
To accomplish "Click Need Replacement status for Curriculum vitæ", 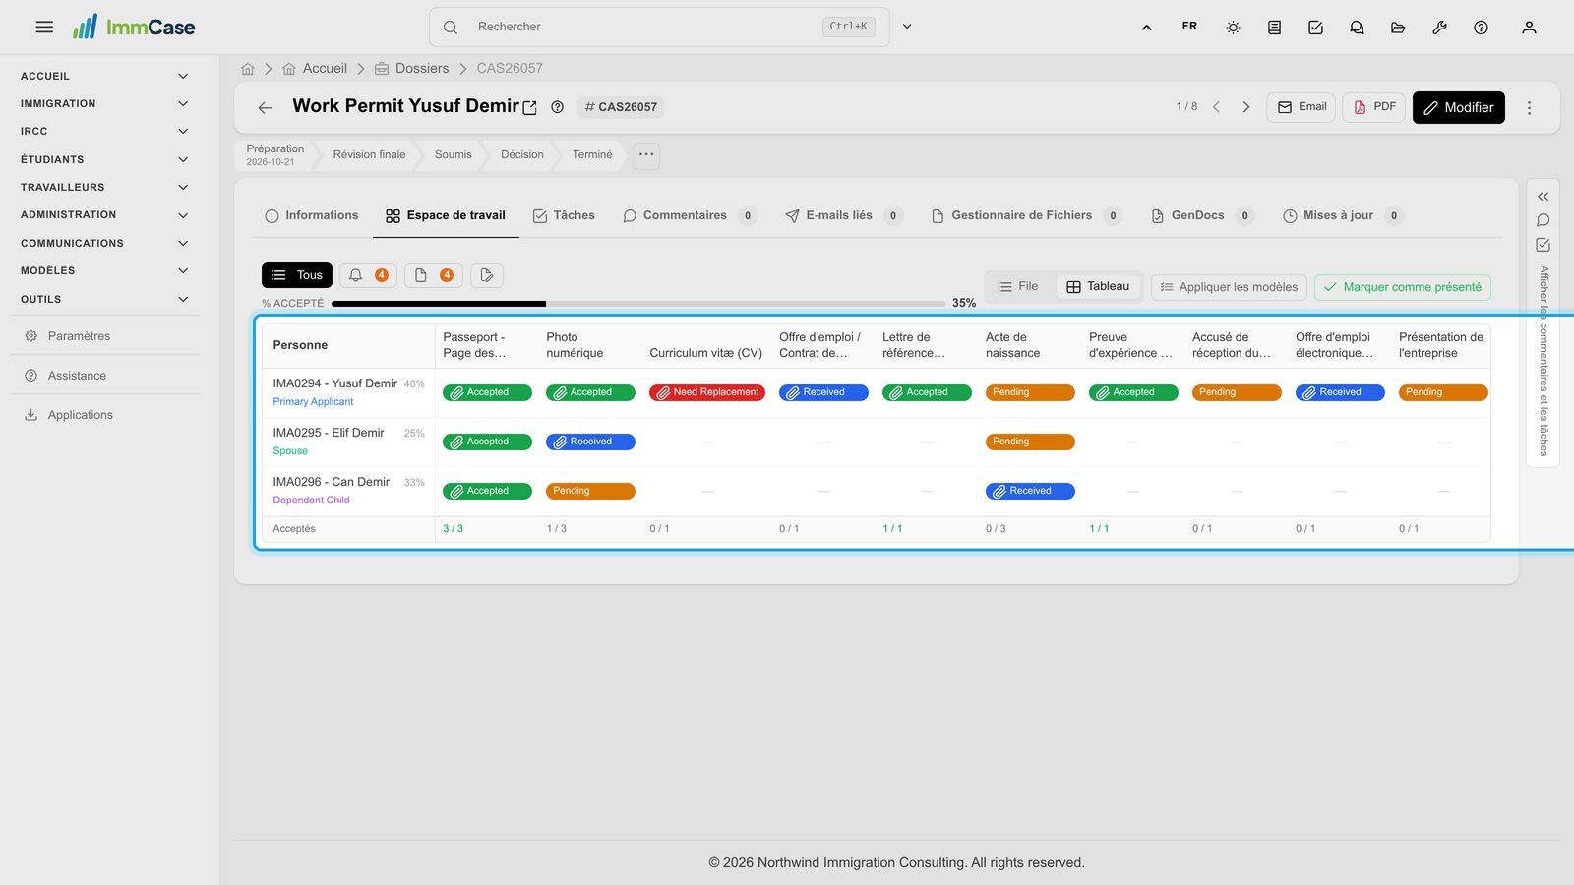I will (707, 393).
